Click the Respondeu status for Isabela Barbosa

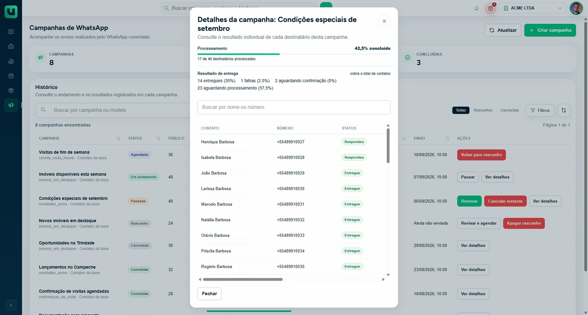point(354,158)
